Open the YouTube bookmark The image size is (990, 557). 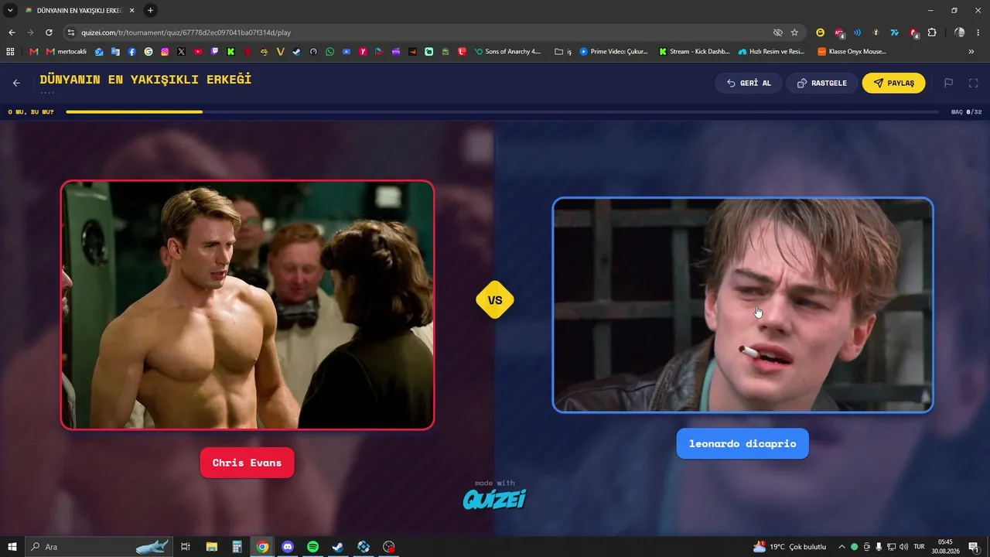click(x=198, y=52)
